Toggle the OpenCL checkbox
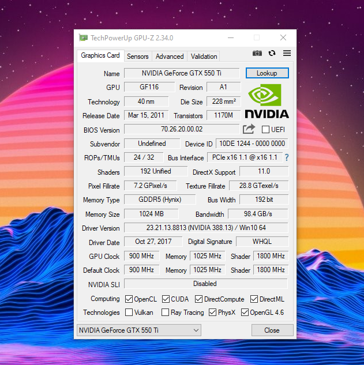364x365 pixels. pyautogui.click(x=129, y=299)
